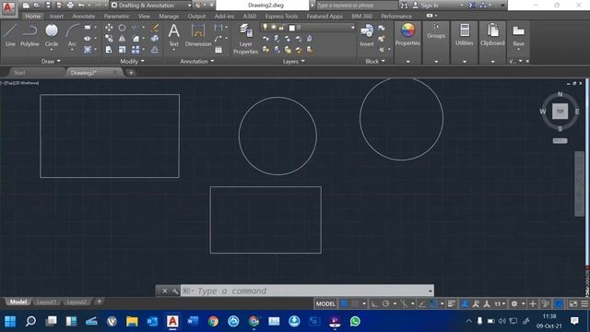Open Google Chrome from the taskbar
The image size is (590, 332).
(x=213, y=321)
